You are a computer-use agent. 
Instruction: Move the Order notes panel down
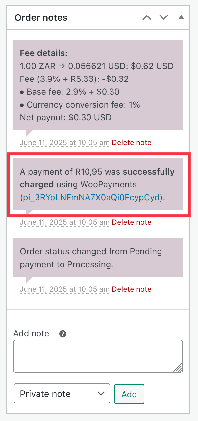[163, 17]
